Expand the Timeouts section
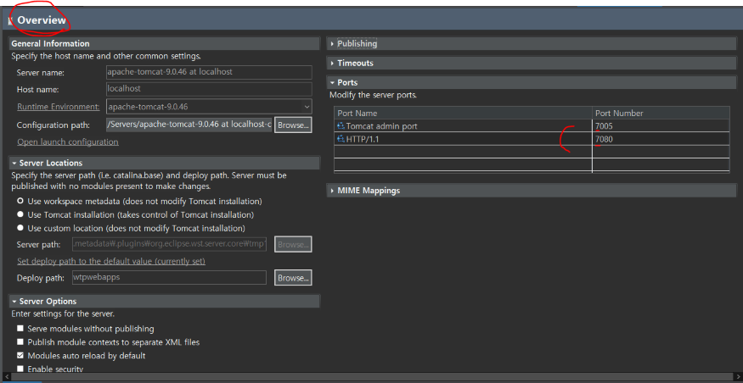The image size is (743, 383). (333, 64)
